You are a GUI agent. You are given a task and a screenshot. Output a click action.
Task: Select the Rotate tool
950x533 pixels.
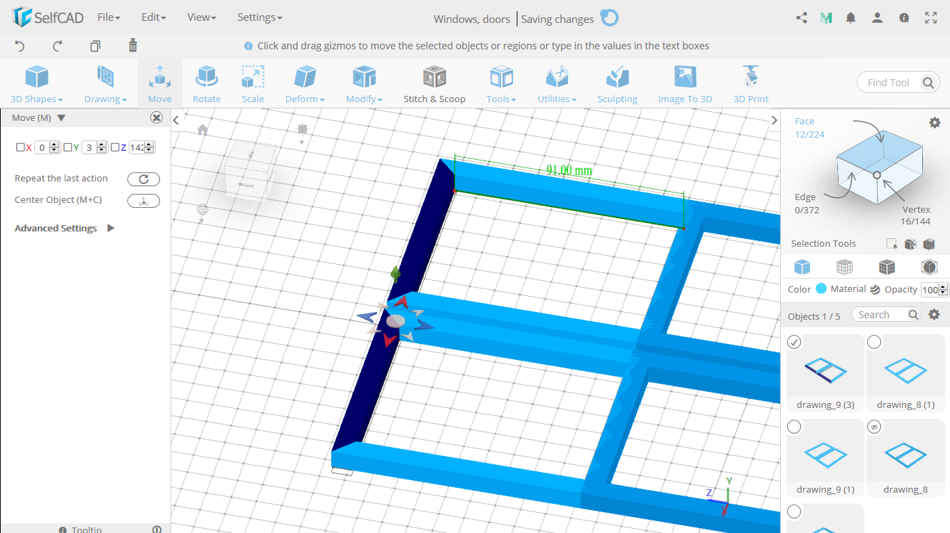coord(207,83)
